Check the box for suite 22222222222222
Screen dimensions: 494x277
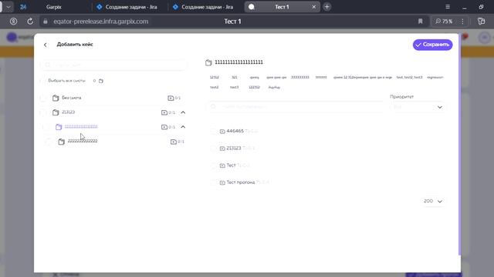[x=49, y=142]
